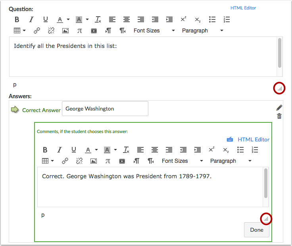The width and height of the screenshot is (292, 246).
Task: Apply subscript in comments toolbar
Action: [226, 150]
